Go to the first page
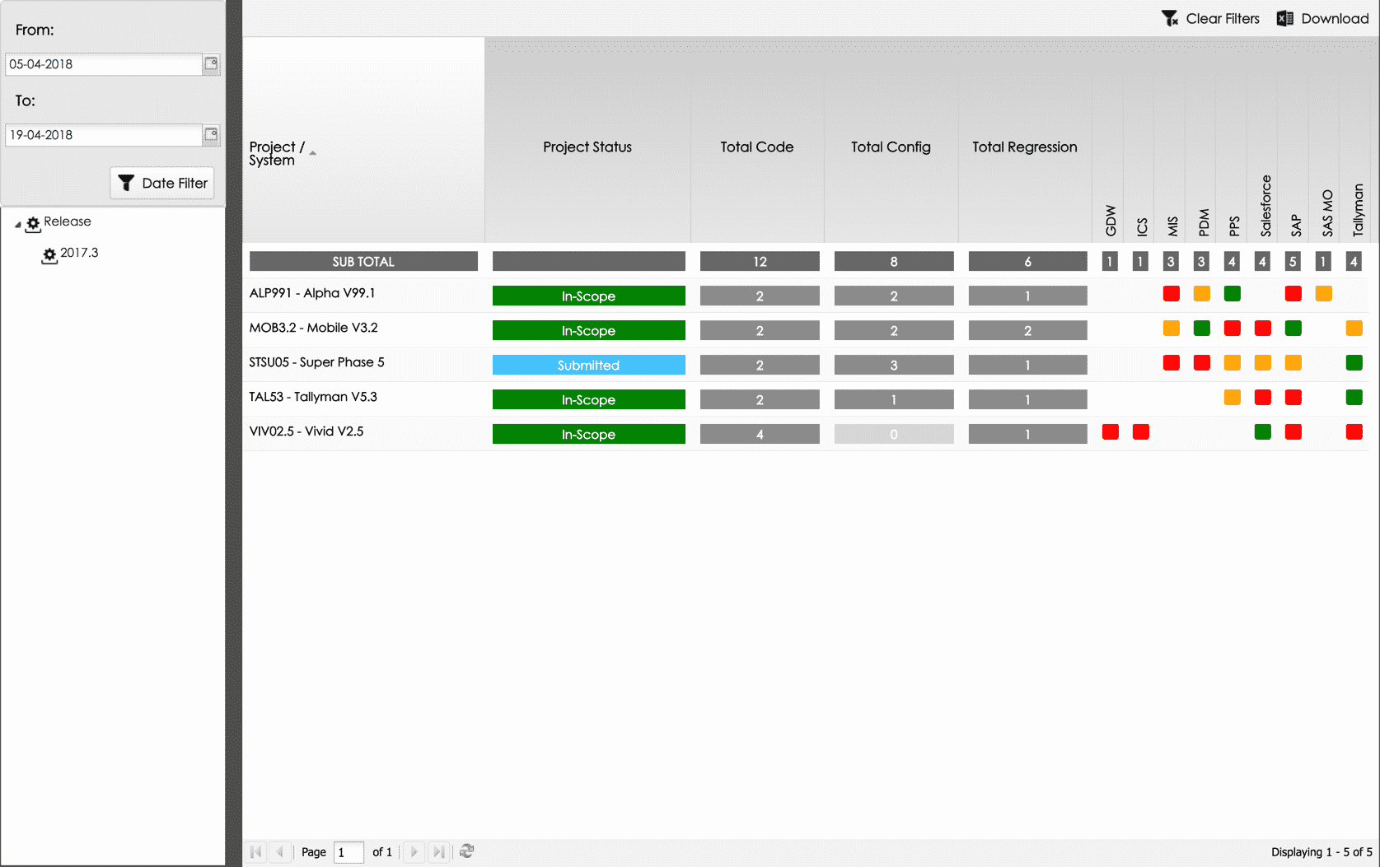Image resolution: width=1380 pixels, height=867 pixels. pyautogui.click(x=256, y=852)
